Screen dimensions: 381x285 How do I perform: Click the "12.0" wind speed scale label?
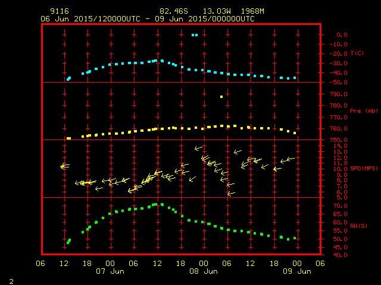[340, 158]
